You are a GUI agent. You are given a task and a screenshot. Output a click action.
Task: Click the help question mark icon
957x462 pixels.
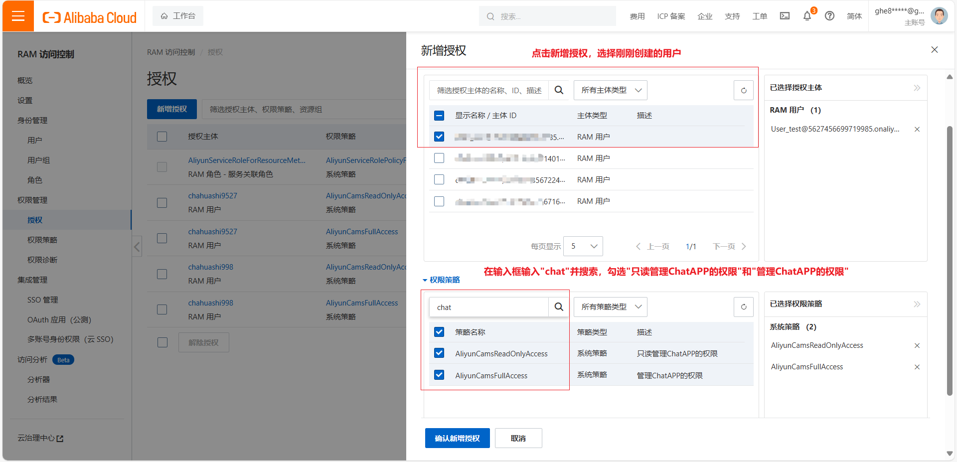(x=829, y=16)
